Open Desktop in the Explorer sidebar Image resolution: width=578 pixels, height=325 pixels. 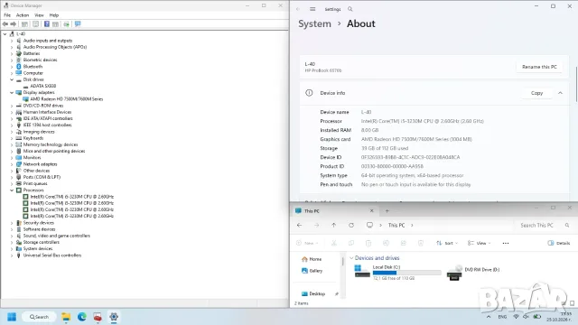pyautogui.click(x=313, y=293)
